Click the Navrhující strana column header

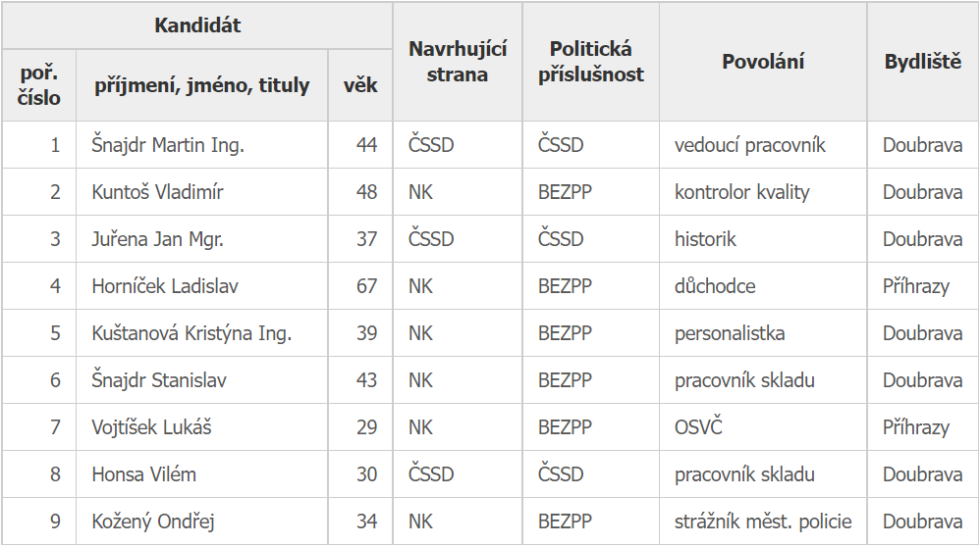(x=458, y=61)
